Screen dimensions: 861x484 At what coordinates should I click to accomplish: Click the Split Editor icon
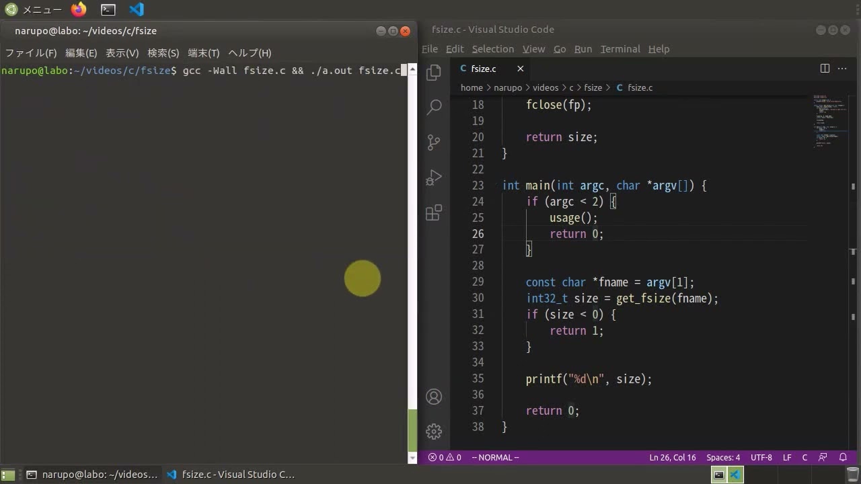pyautogui.click(x=825, y=69)
